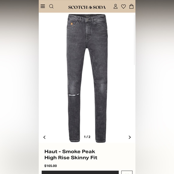Click the thin vertical scrollbar beside the image
This screenshot has width=174, height=174.
pos(134,40)
